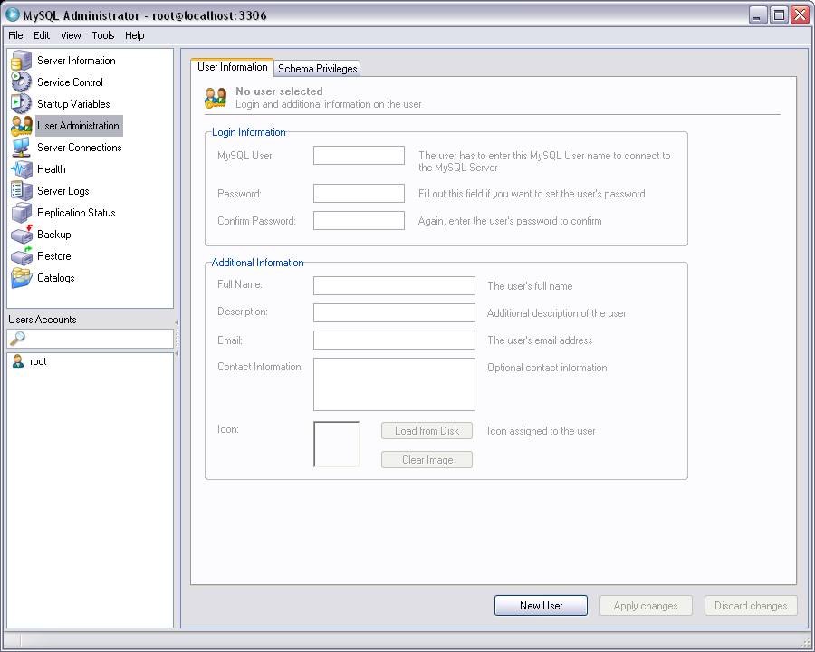Click the user header icon beside "No user selected"
The height and width of the screenshot is (652, 815).
(216, 98)
